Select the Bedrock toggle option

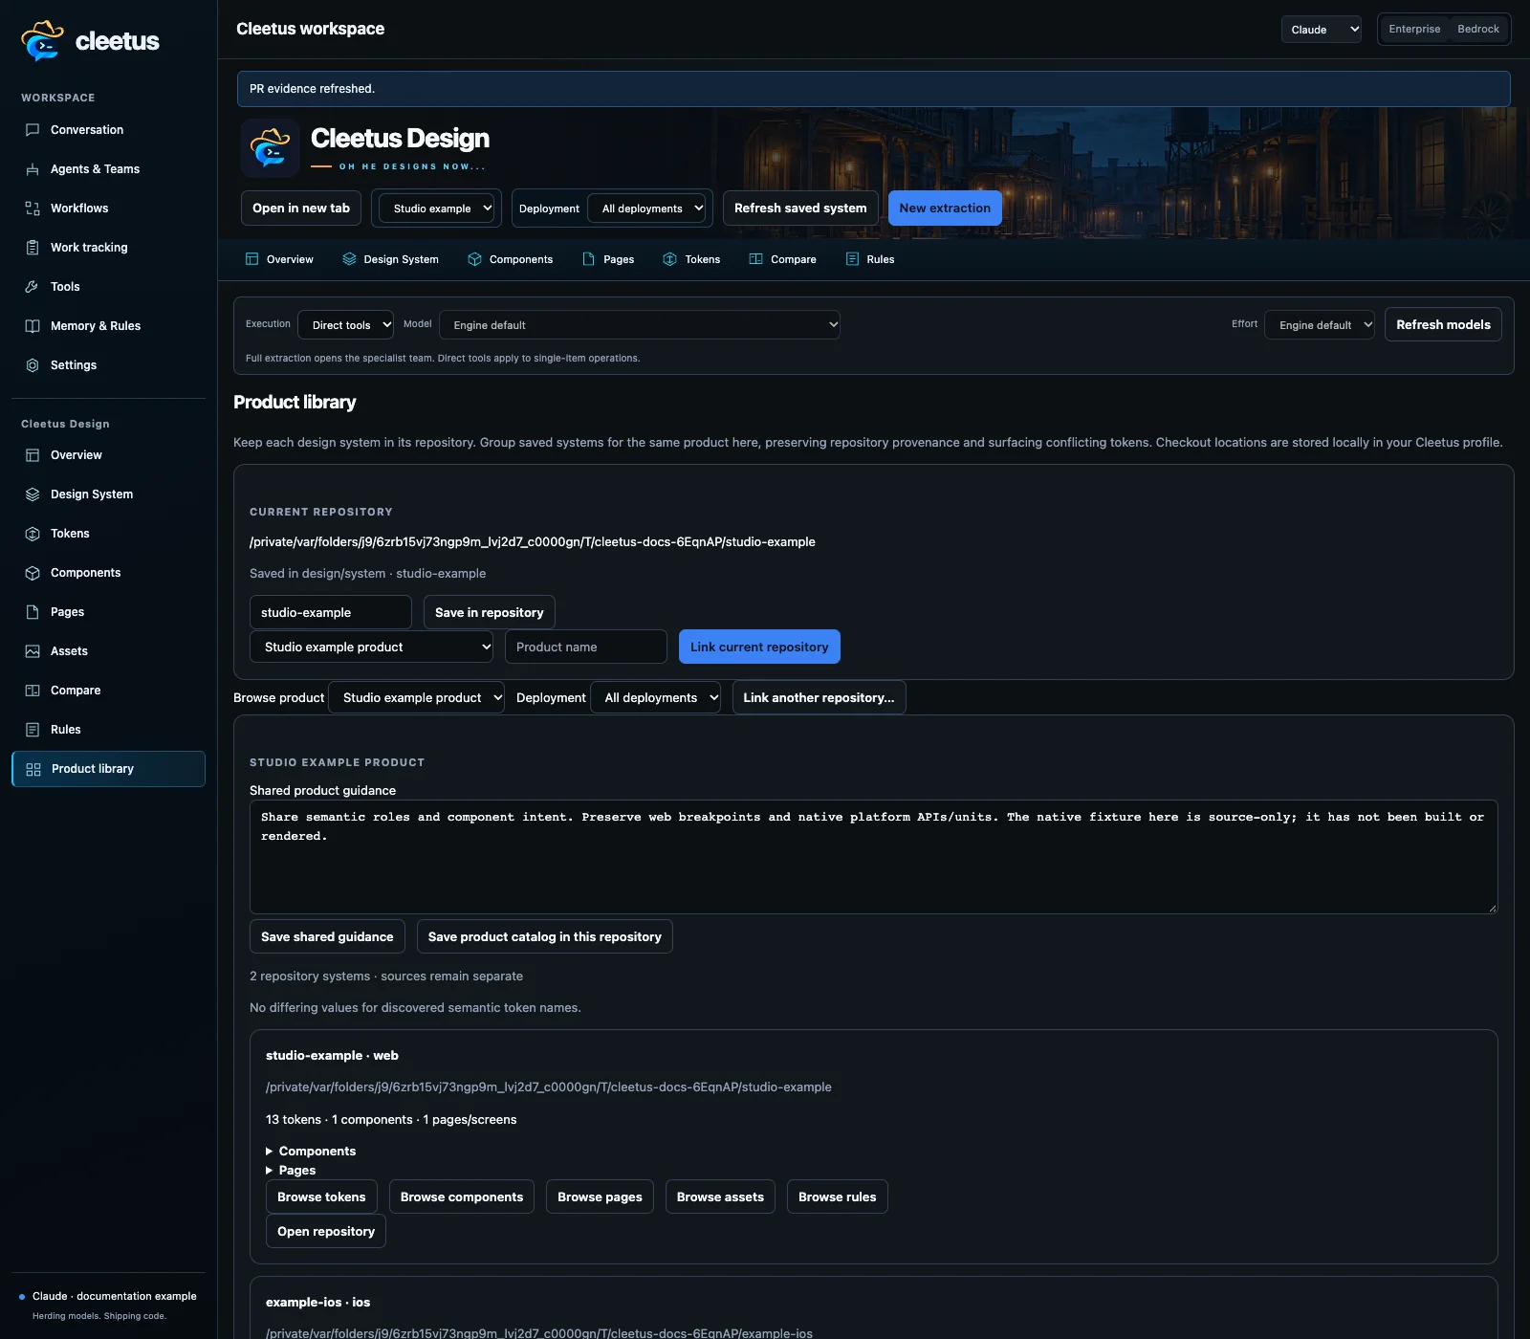pyautogui.click(x=1478, y=29)
